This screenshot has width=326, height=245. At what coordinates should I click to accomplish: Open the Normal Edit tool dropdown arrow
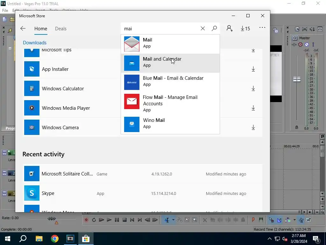[x=173, y=220]
